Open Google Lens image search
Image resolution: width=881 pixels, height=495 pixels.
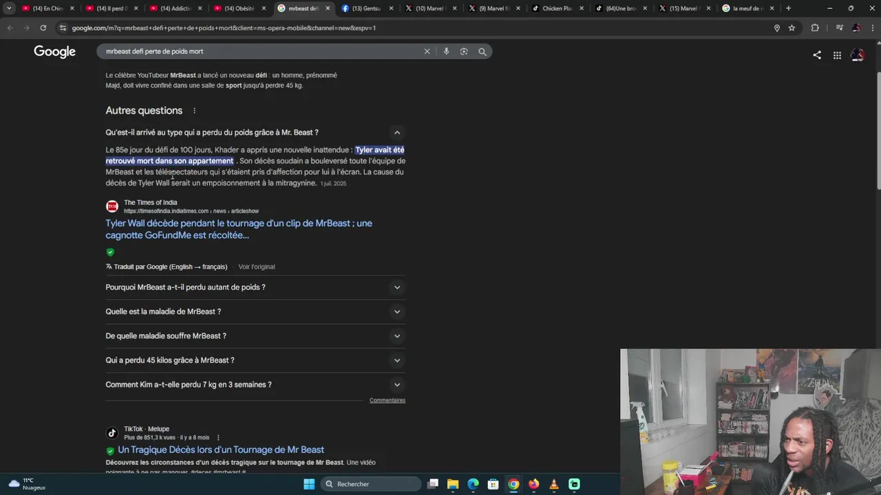(464, 52)
